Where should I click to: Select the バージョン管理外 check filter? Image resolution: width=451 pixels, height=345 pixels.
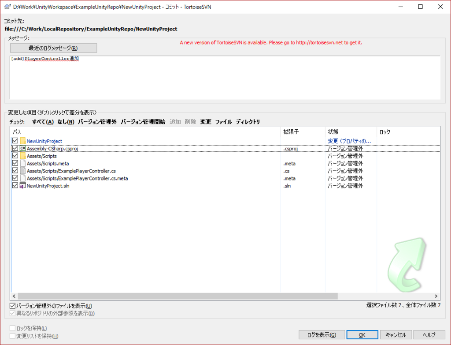[97, 122]
